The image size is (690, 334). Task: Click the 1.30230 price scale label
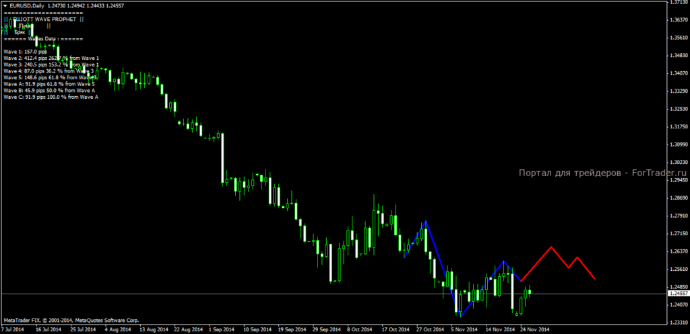point(678,163)
